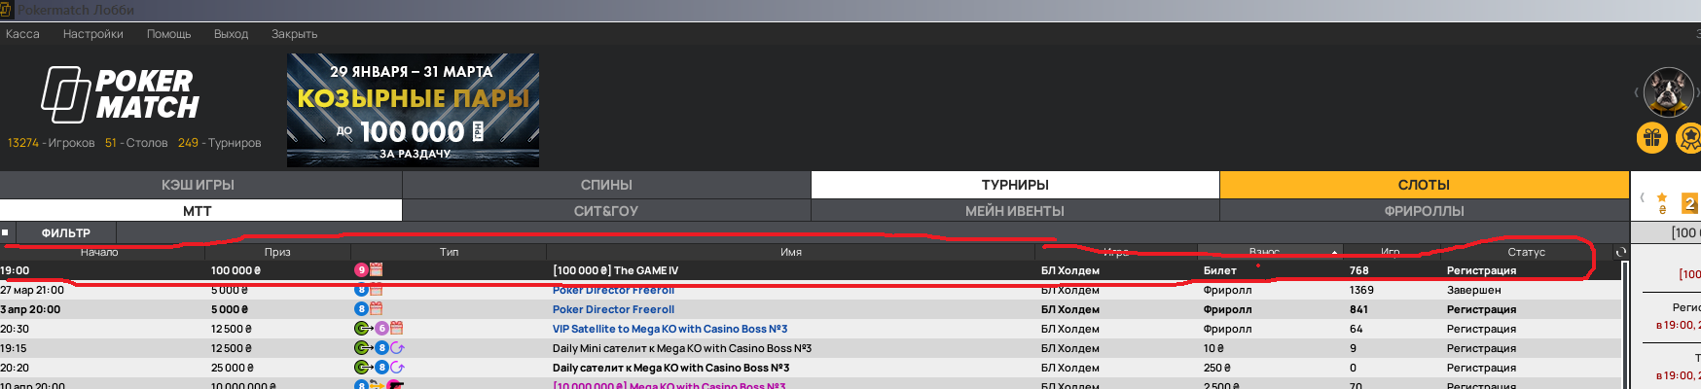
Task: Click the Закрыть menu item
Action: [x=294, y=34]
